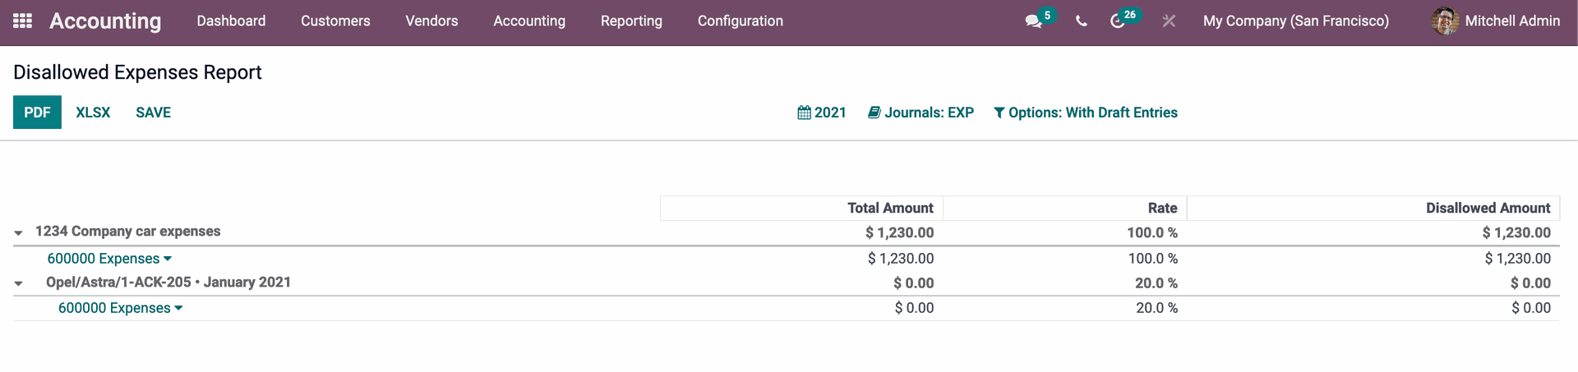Viewport: 1578px width, 372px height.
Task: Open the activities clock icon
Action: click(x=1118, y=21)
